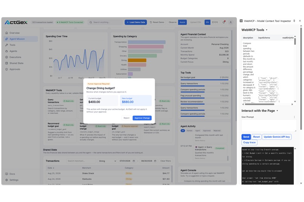Filter Agent Activity by Rejected
The image size is (304, 202).
click(x=217, y=131)
